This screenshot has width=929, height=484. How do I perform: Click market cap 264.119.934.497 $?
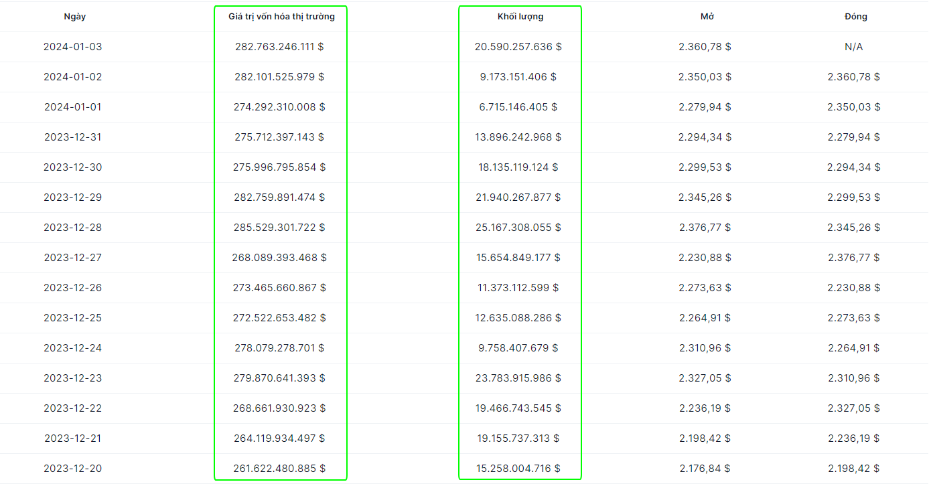click(280, 438)
